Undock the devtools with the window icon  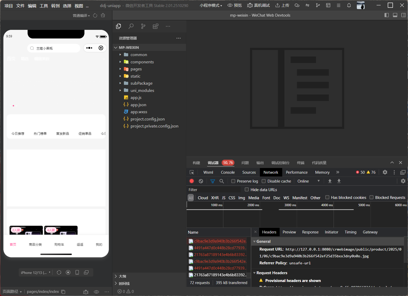point(403,172)
